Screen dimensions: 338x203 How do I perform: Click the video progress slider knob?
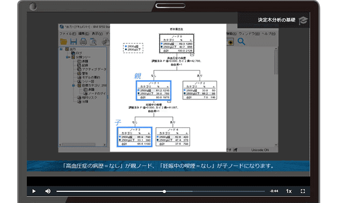point(164,191)
